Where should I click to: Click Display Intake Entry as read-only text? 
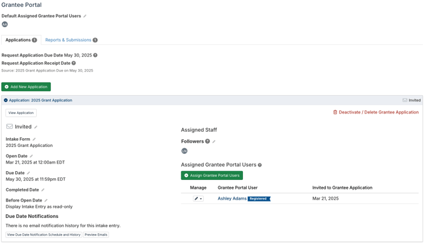39,207
